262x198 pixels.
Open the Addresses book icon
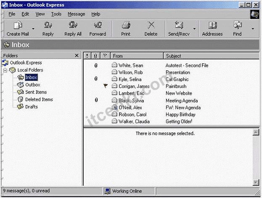click(x=212, y=25)
